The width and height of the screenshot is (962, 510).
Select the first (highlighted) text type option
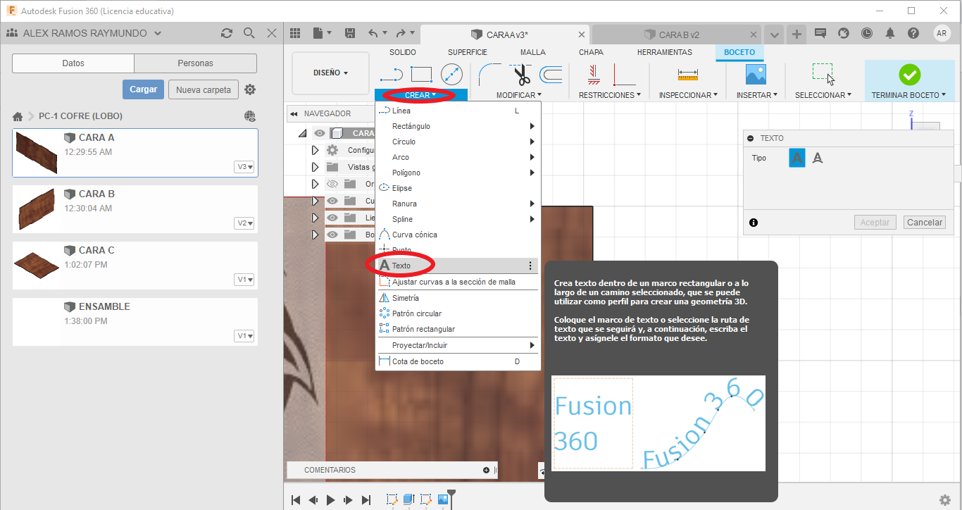[x=797, y=158]
